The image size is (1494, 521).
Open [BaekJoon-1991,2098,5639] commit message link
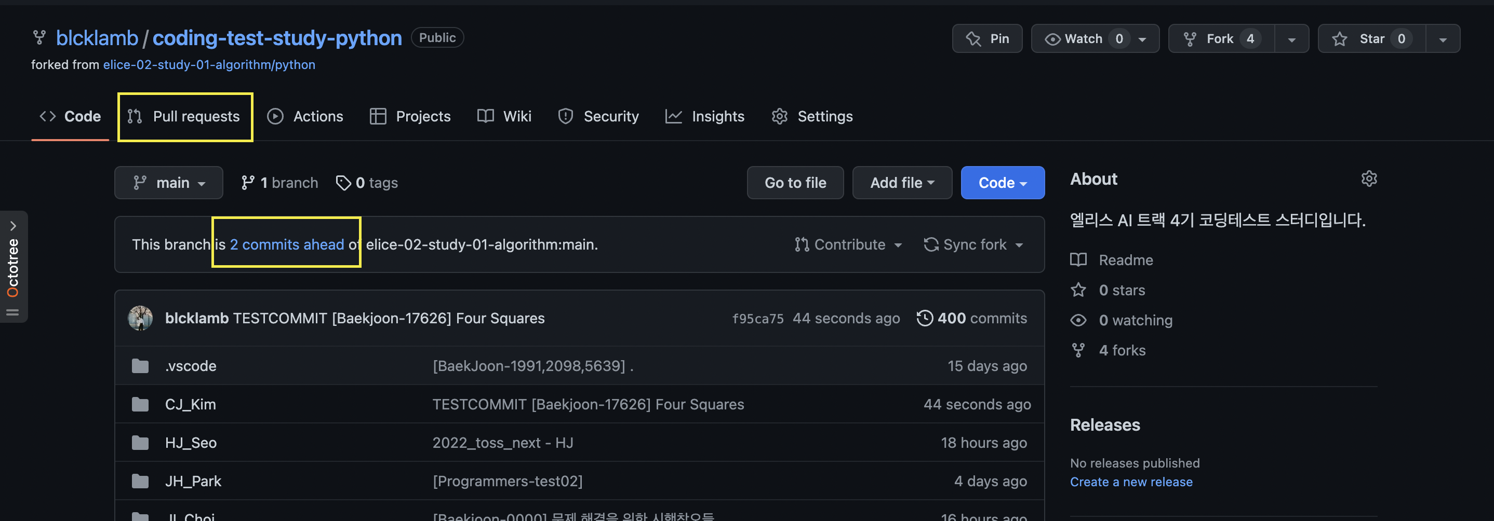coord(532,366)
